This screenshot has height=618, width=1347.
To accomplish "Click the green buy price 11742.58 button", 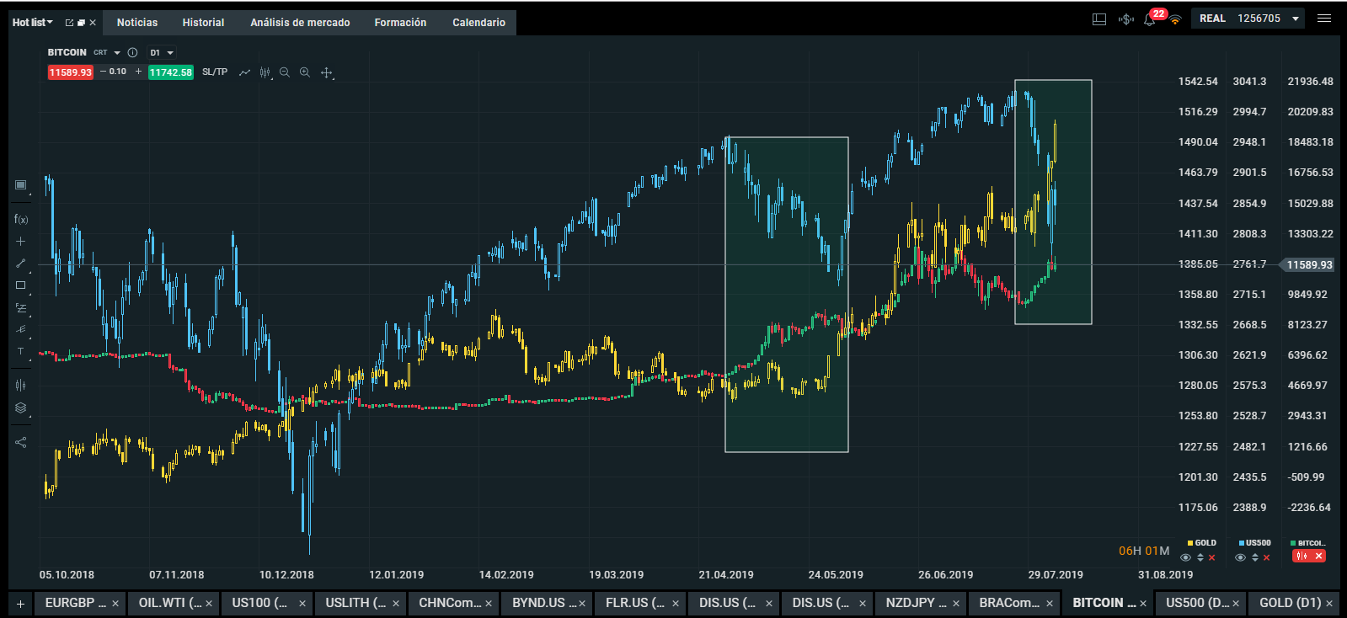I will click(x=170, y=72).
